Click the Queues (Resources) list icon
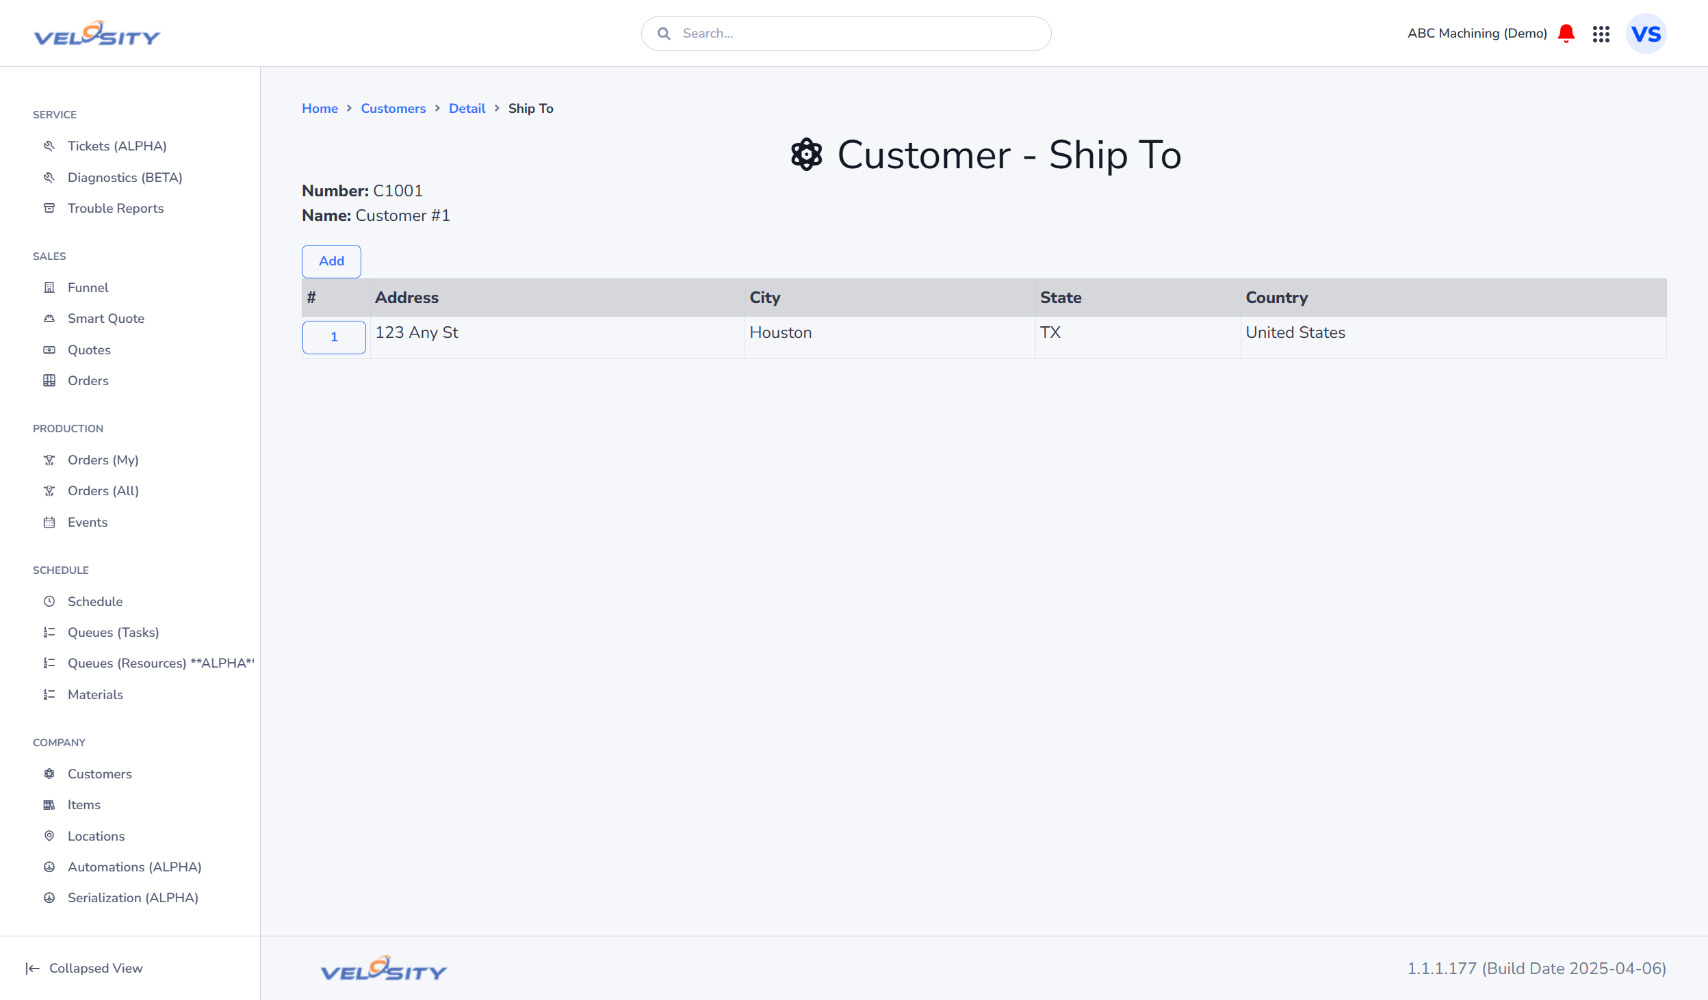Image resolution: width=1708 pixels, height=1000 pixels. [49, 663]
